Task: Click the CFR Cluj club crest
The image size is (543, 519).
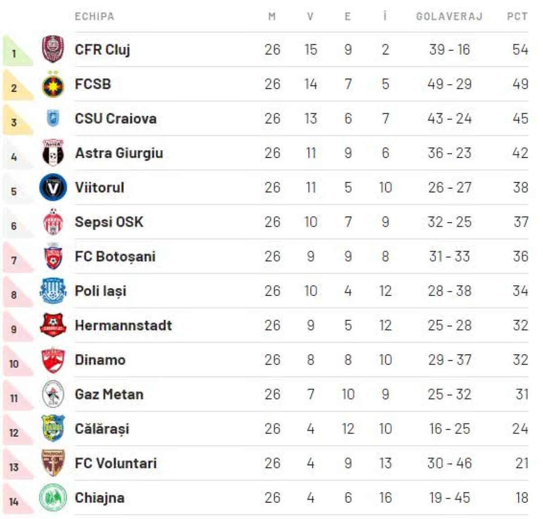Action: tap(53, 49)
